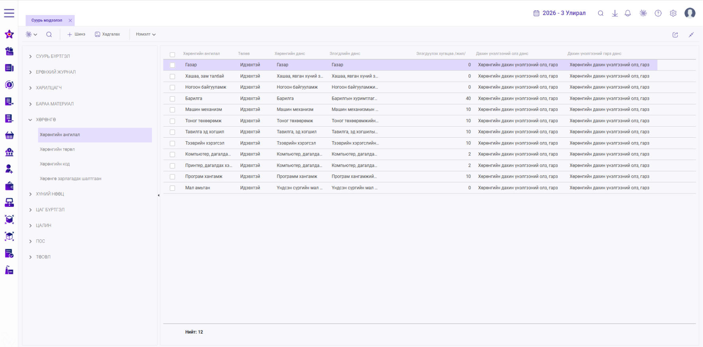Tick the Барилга row checkbox
Viewport: 703px width, 347px height.
(x=172, y=99)
